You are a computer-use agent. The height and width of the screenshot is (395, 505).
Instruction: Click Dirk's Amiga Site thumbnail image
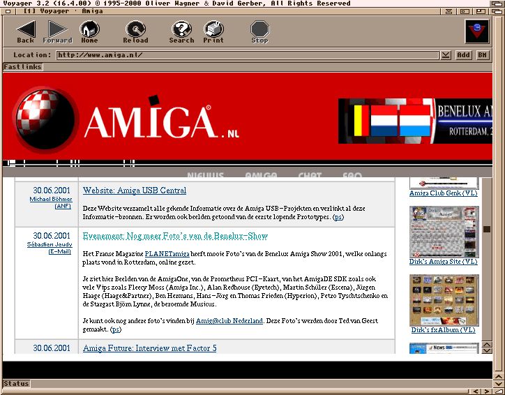point(444,232)
